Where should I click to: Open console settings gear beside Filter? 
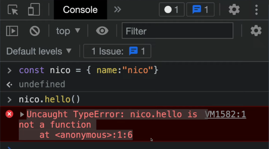click(x=256, y=31)
